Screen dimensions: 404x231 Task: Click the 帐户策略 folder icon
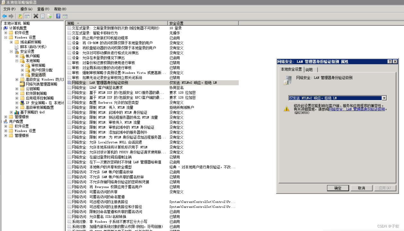coord(22,56)
